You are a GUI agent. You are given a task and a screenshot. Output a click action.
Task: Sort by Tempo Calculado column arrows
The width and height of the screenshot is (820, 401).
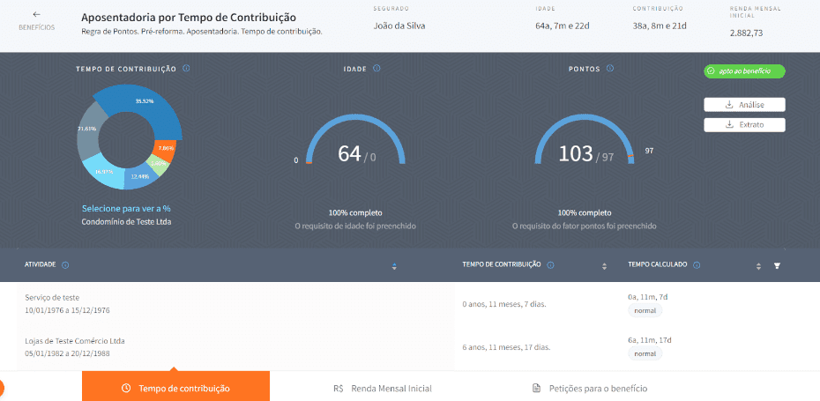(x=758, y=265)
